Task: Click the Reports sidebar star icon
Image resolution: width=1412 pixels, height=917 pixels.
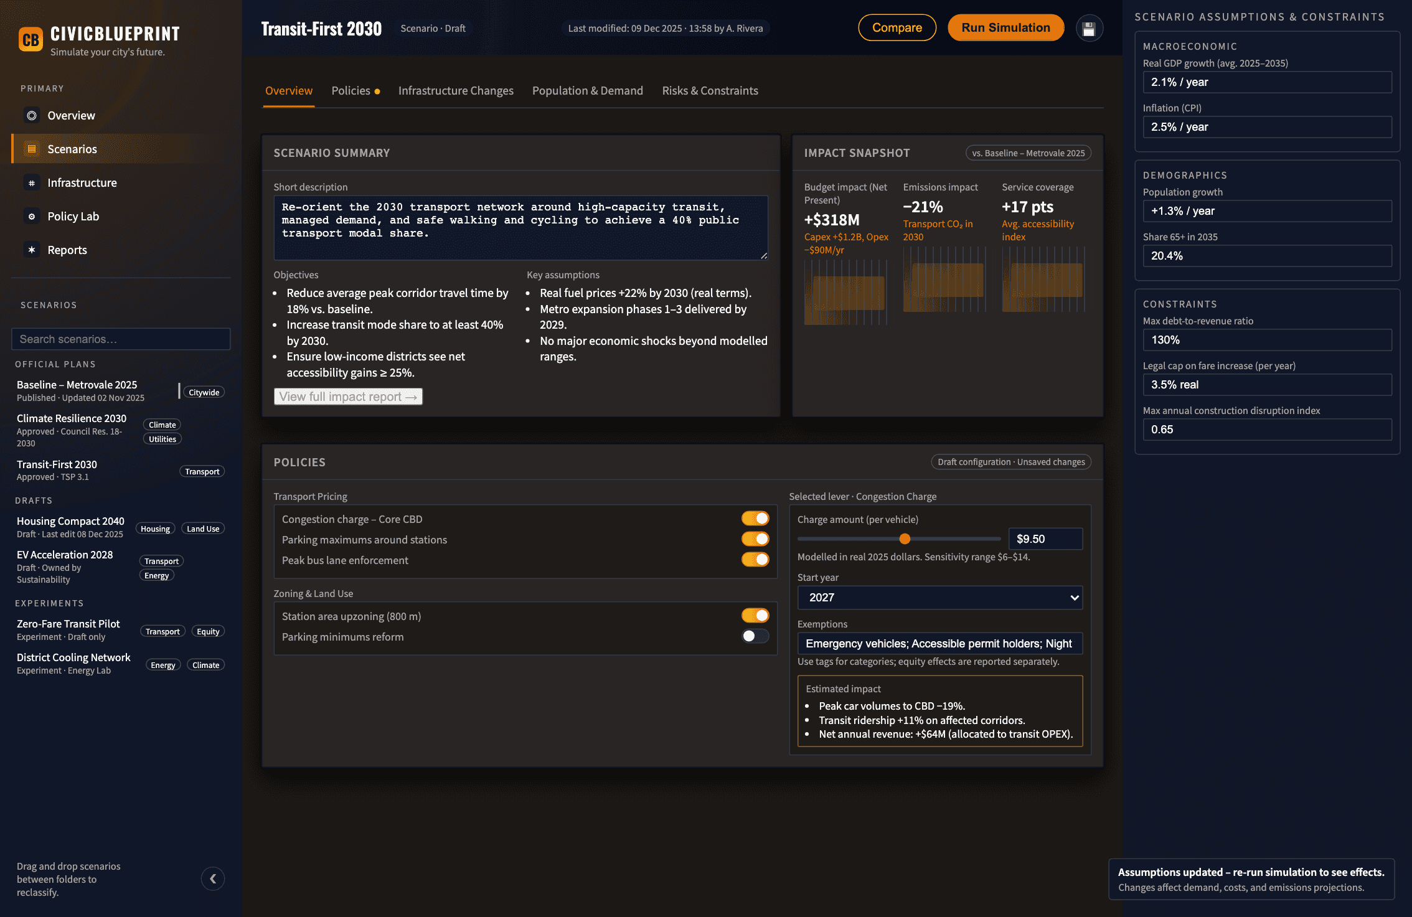Action: tap(32, 250)
